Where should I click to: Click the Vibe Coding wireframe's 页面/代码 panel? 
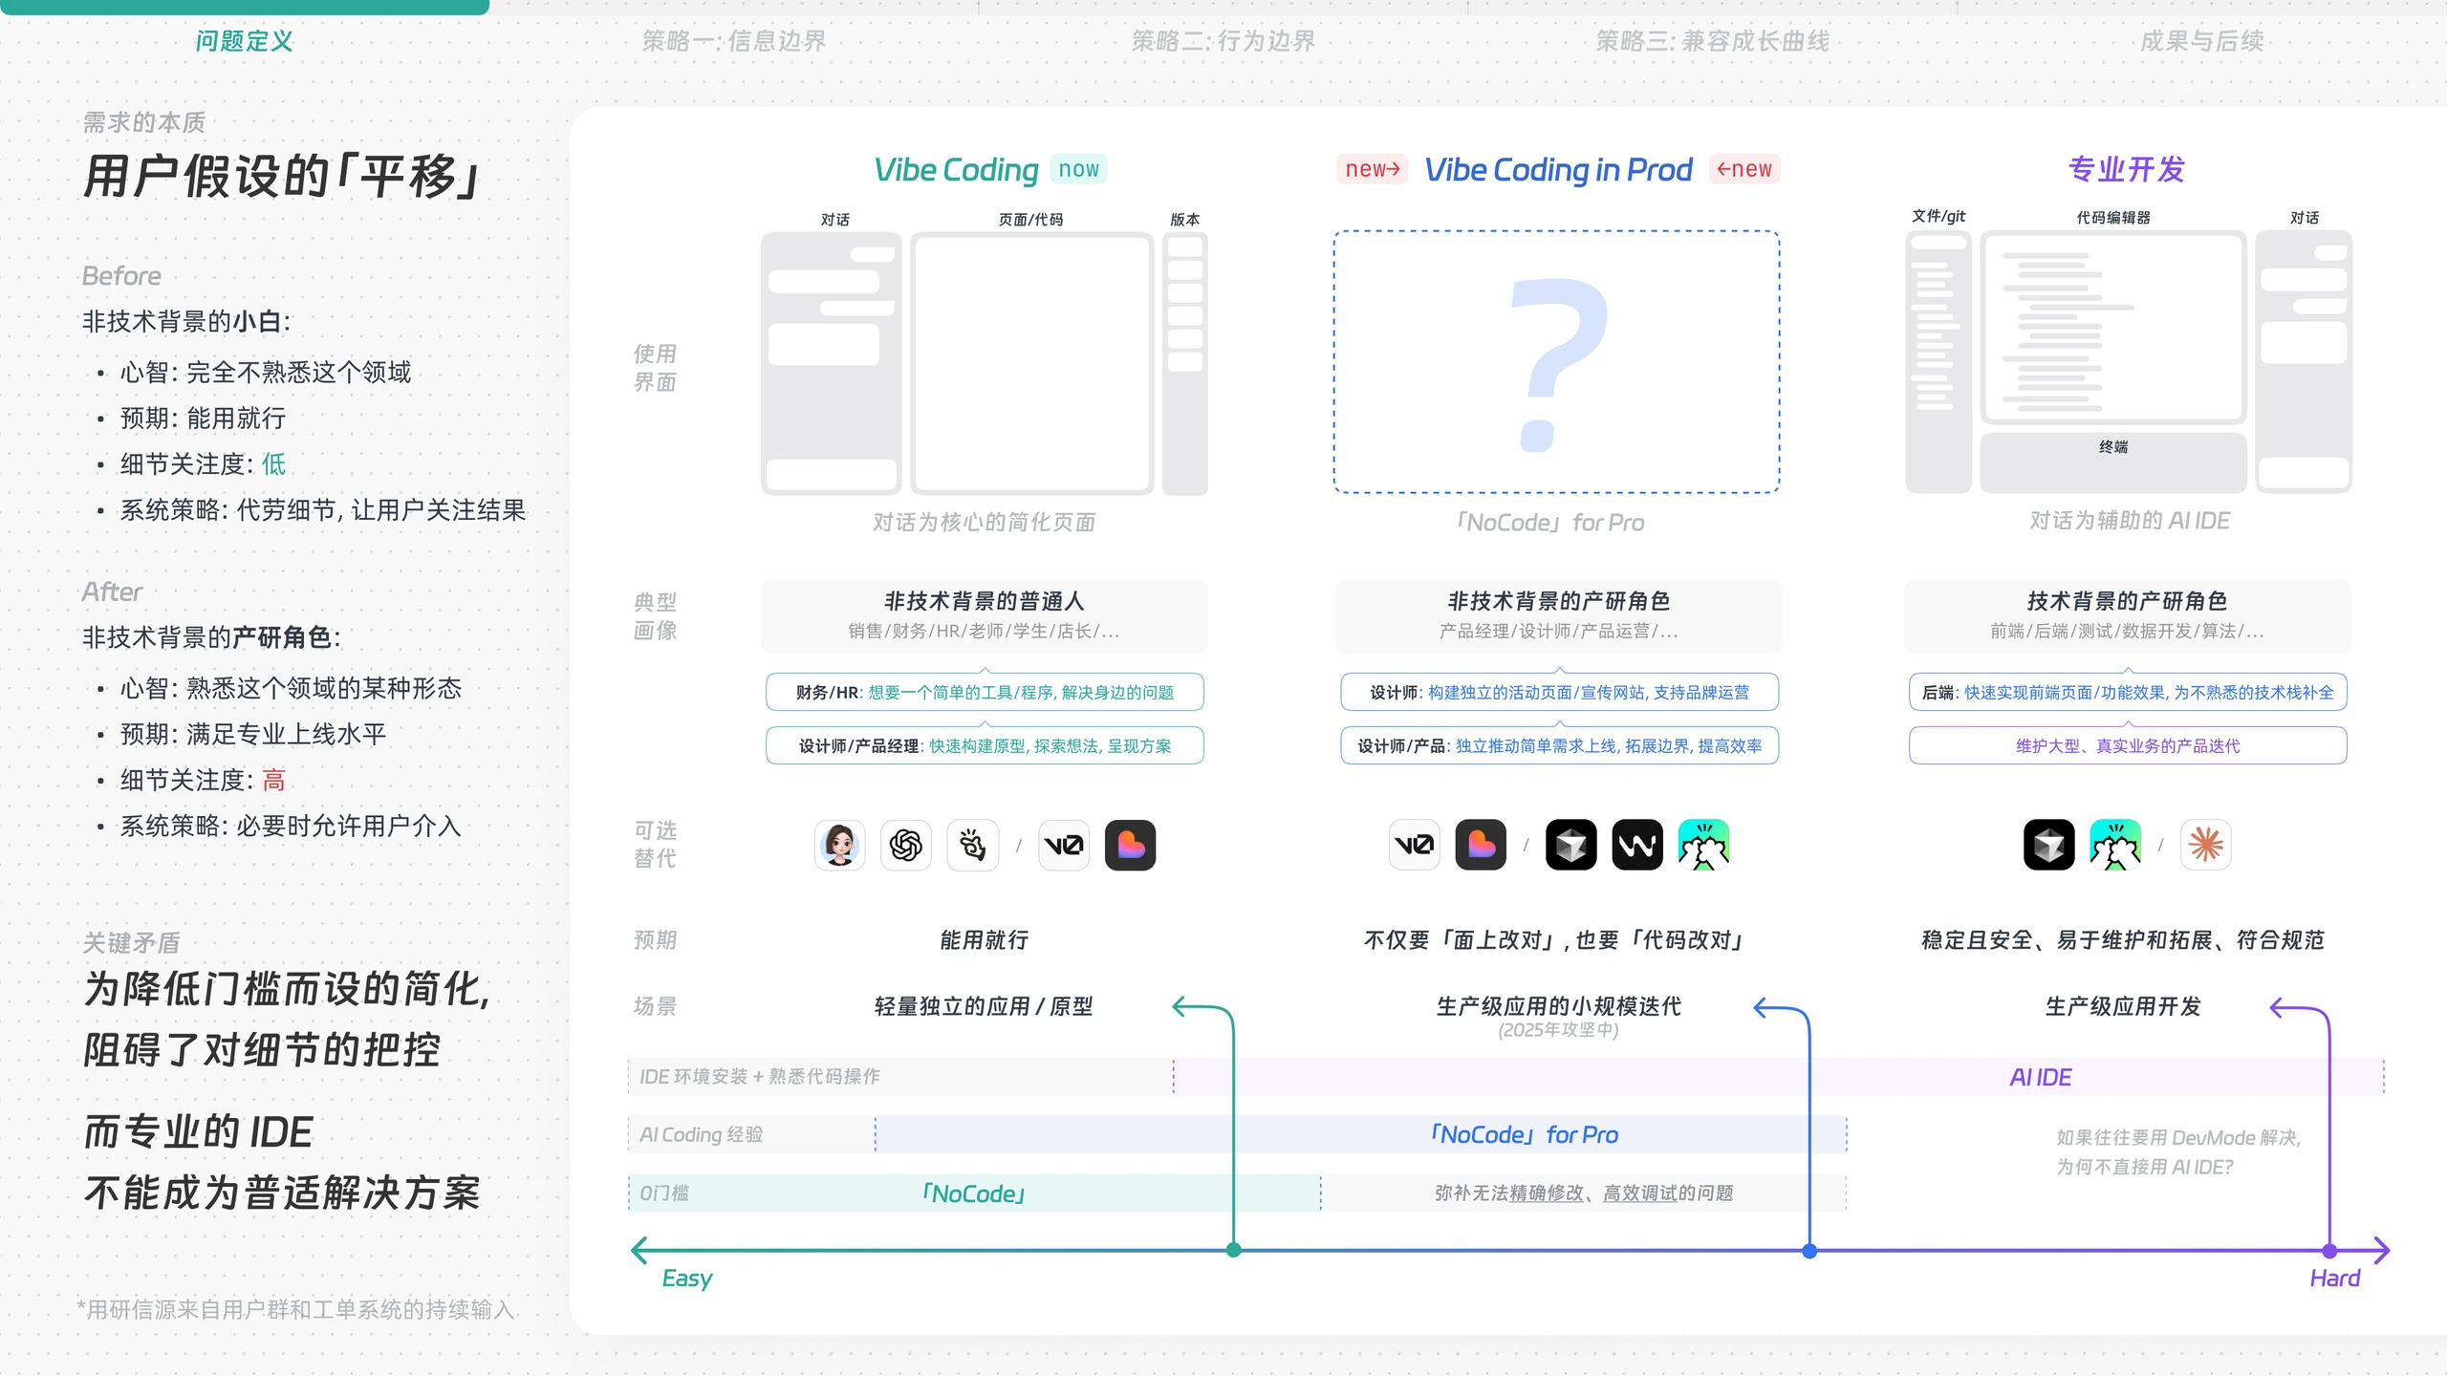click(x=1032, y=363)
